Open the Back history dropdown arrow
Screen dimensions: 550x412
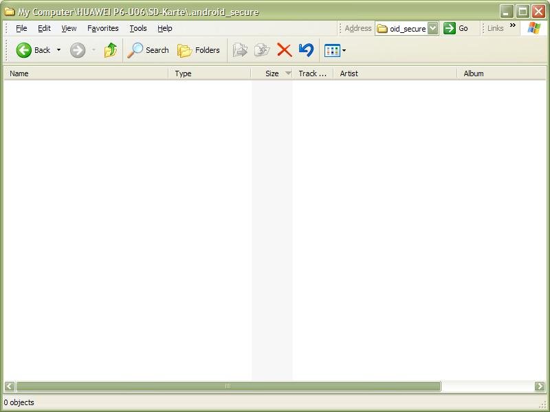click(x=58, y=50)
